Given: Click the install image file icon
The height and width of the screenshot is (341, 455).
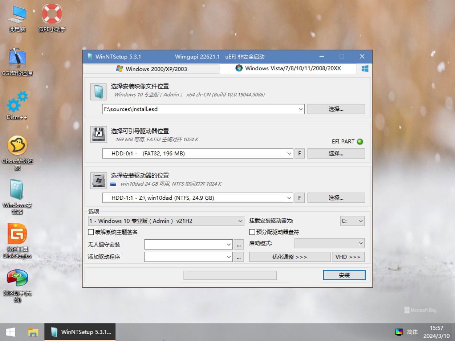Looking at the screenshot, I should point(99,92).
